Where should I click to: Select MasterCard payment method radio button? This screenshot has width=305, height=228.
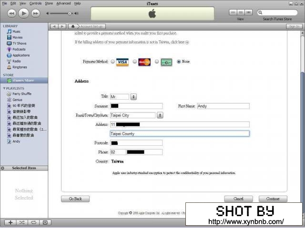pos(134,62)
